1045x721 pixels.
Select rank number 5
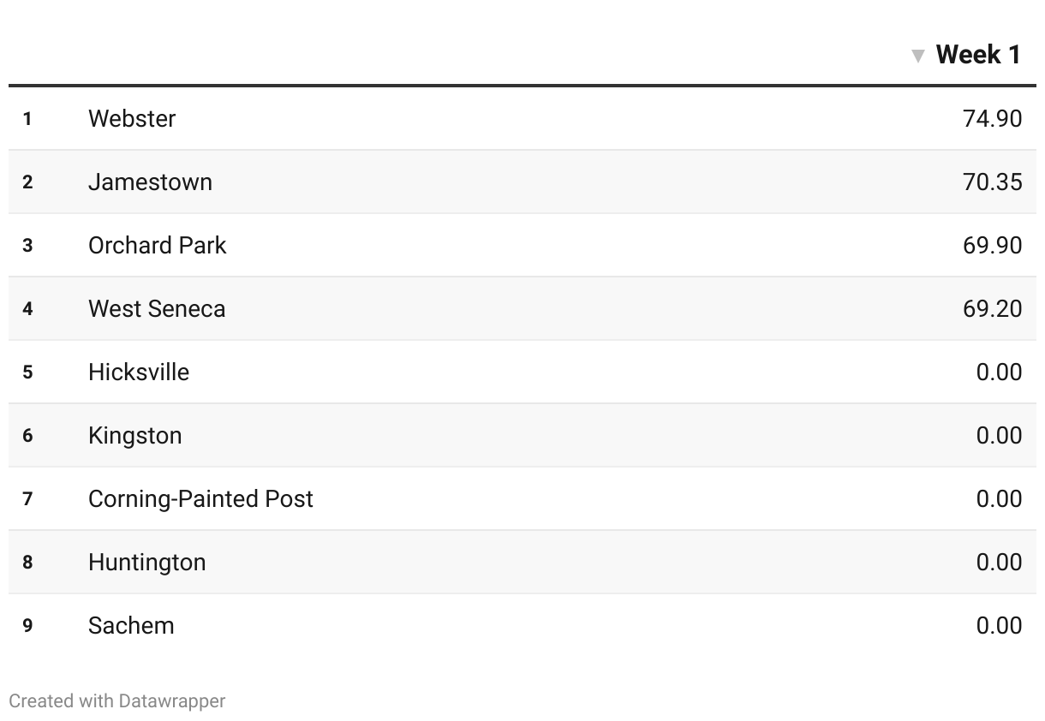[x=27, y=372]
